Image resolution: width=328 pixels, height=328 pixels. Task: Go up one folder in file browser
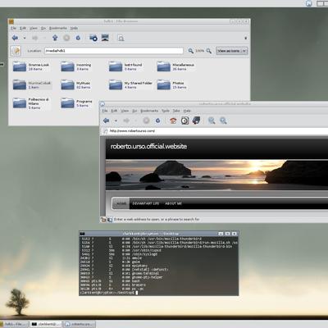click(55, 38)
